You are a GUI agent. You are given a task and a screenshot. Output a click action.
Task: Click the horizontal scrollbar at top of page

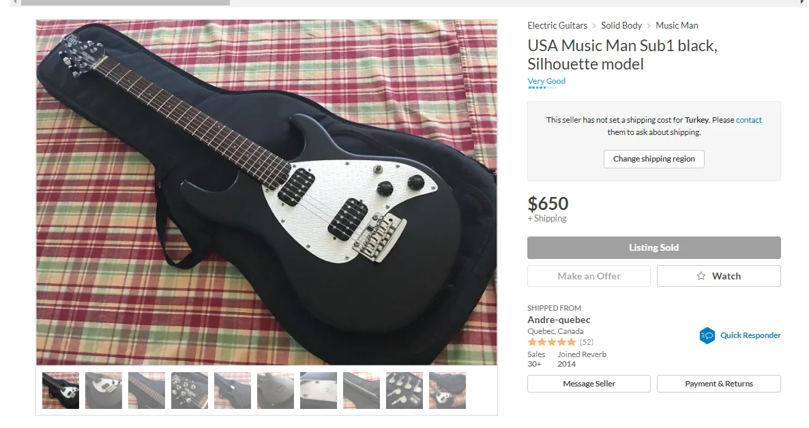[x=126, y=3]
